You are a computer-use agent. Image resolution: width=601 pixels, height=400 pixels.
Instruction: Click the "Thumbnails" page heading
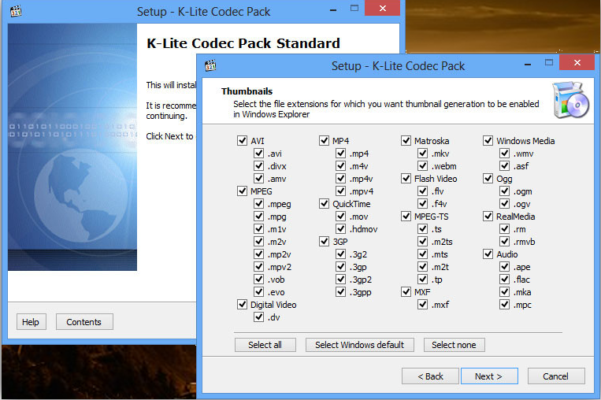(x=247, y=91)
